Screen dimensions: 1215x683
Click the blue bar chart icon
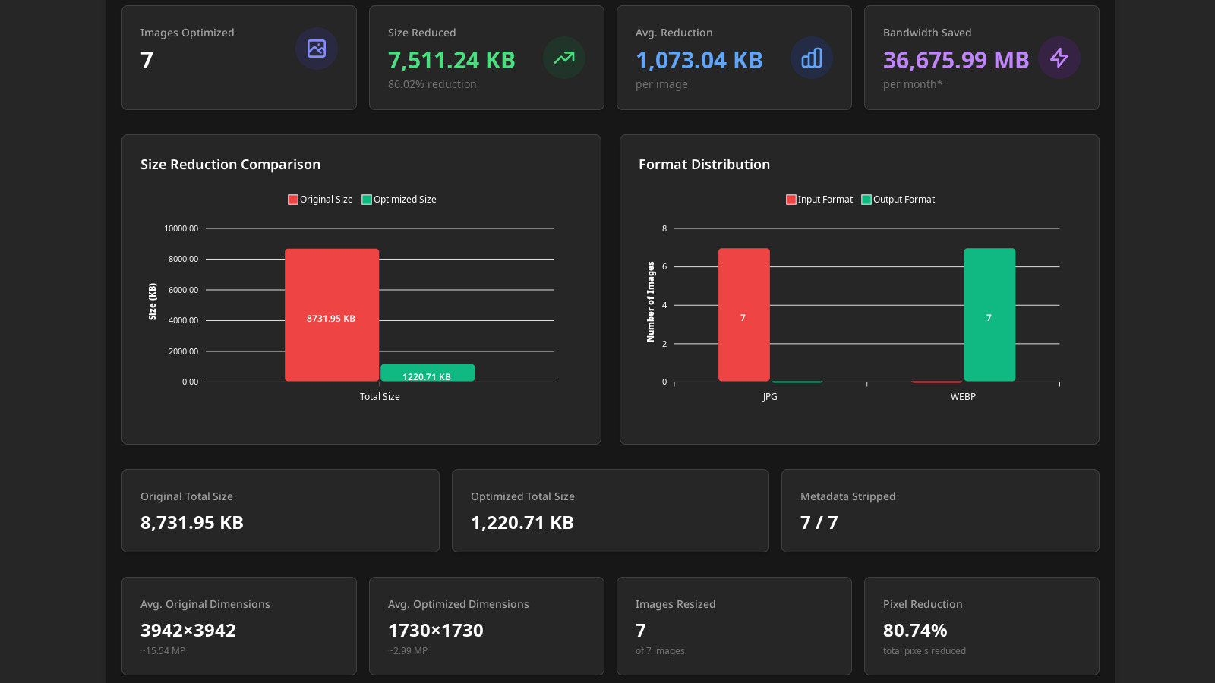pos(812,58)
